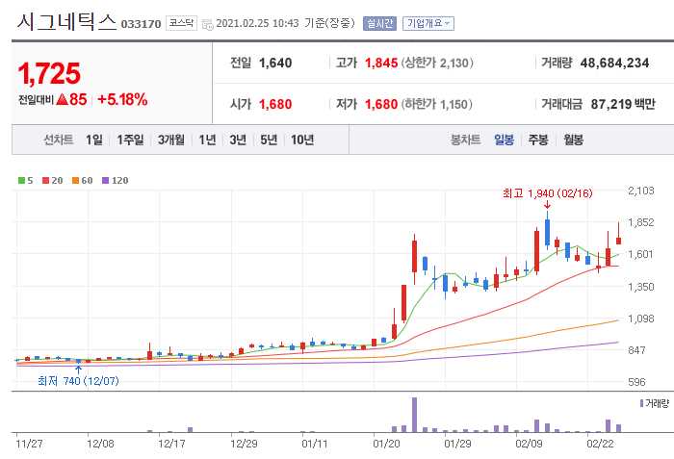Viewport: 674px width, 459px height.
Task: Click the 고가 value 1,845
Action: [381, 64]
